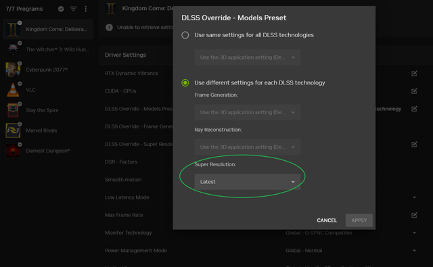Edit the RTX Dynamic Vibrance setting

click(x=414, y=74)
